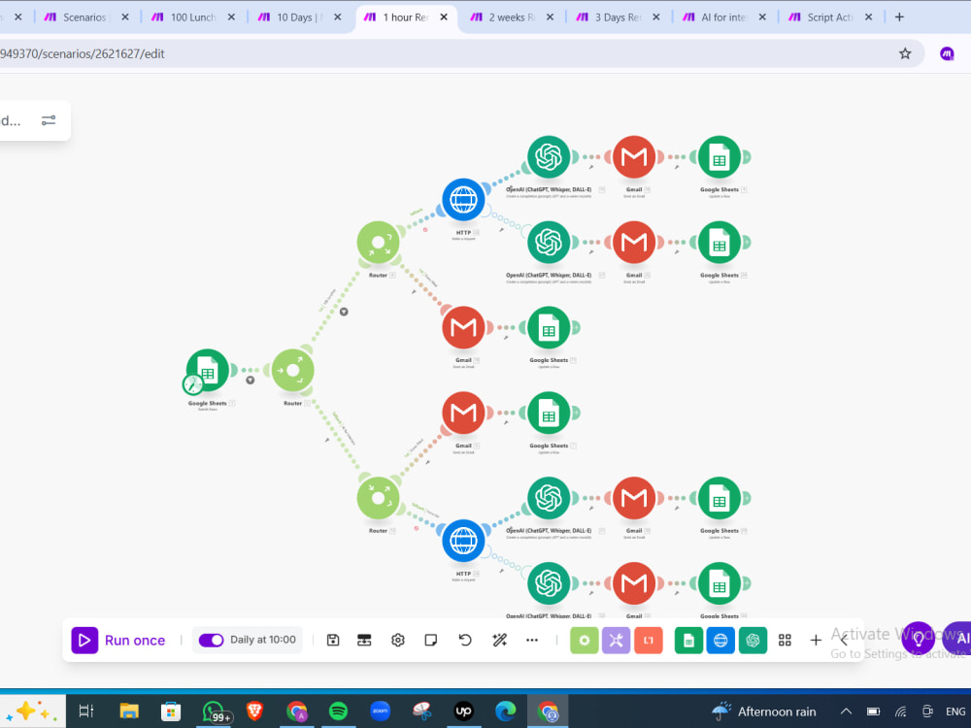Open the Gmail module in the topmost row

[x=634, y=157]
